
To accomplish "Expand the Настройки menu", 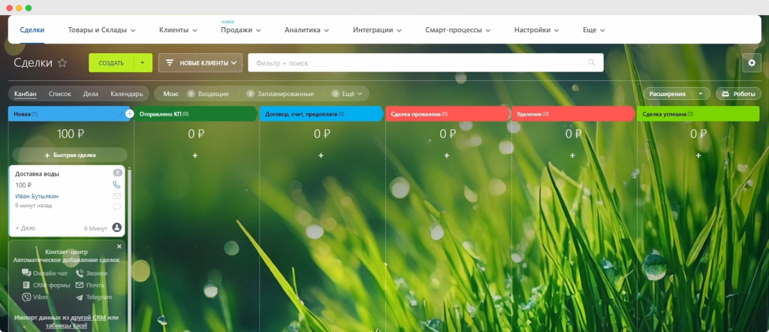I will click(x=536, y=30).
